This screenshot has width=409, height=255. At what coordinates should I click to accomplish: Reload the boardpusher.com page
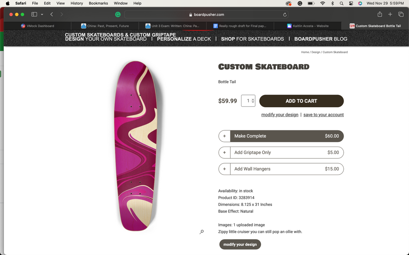[285, 15]
